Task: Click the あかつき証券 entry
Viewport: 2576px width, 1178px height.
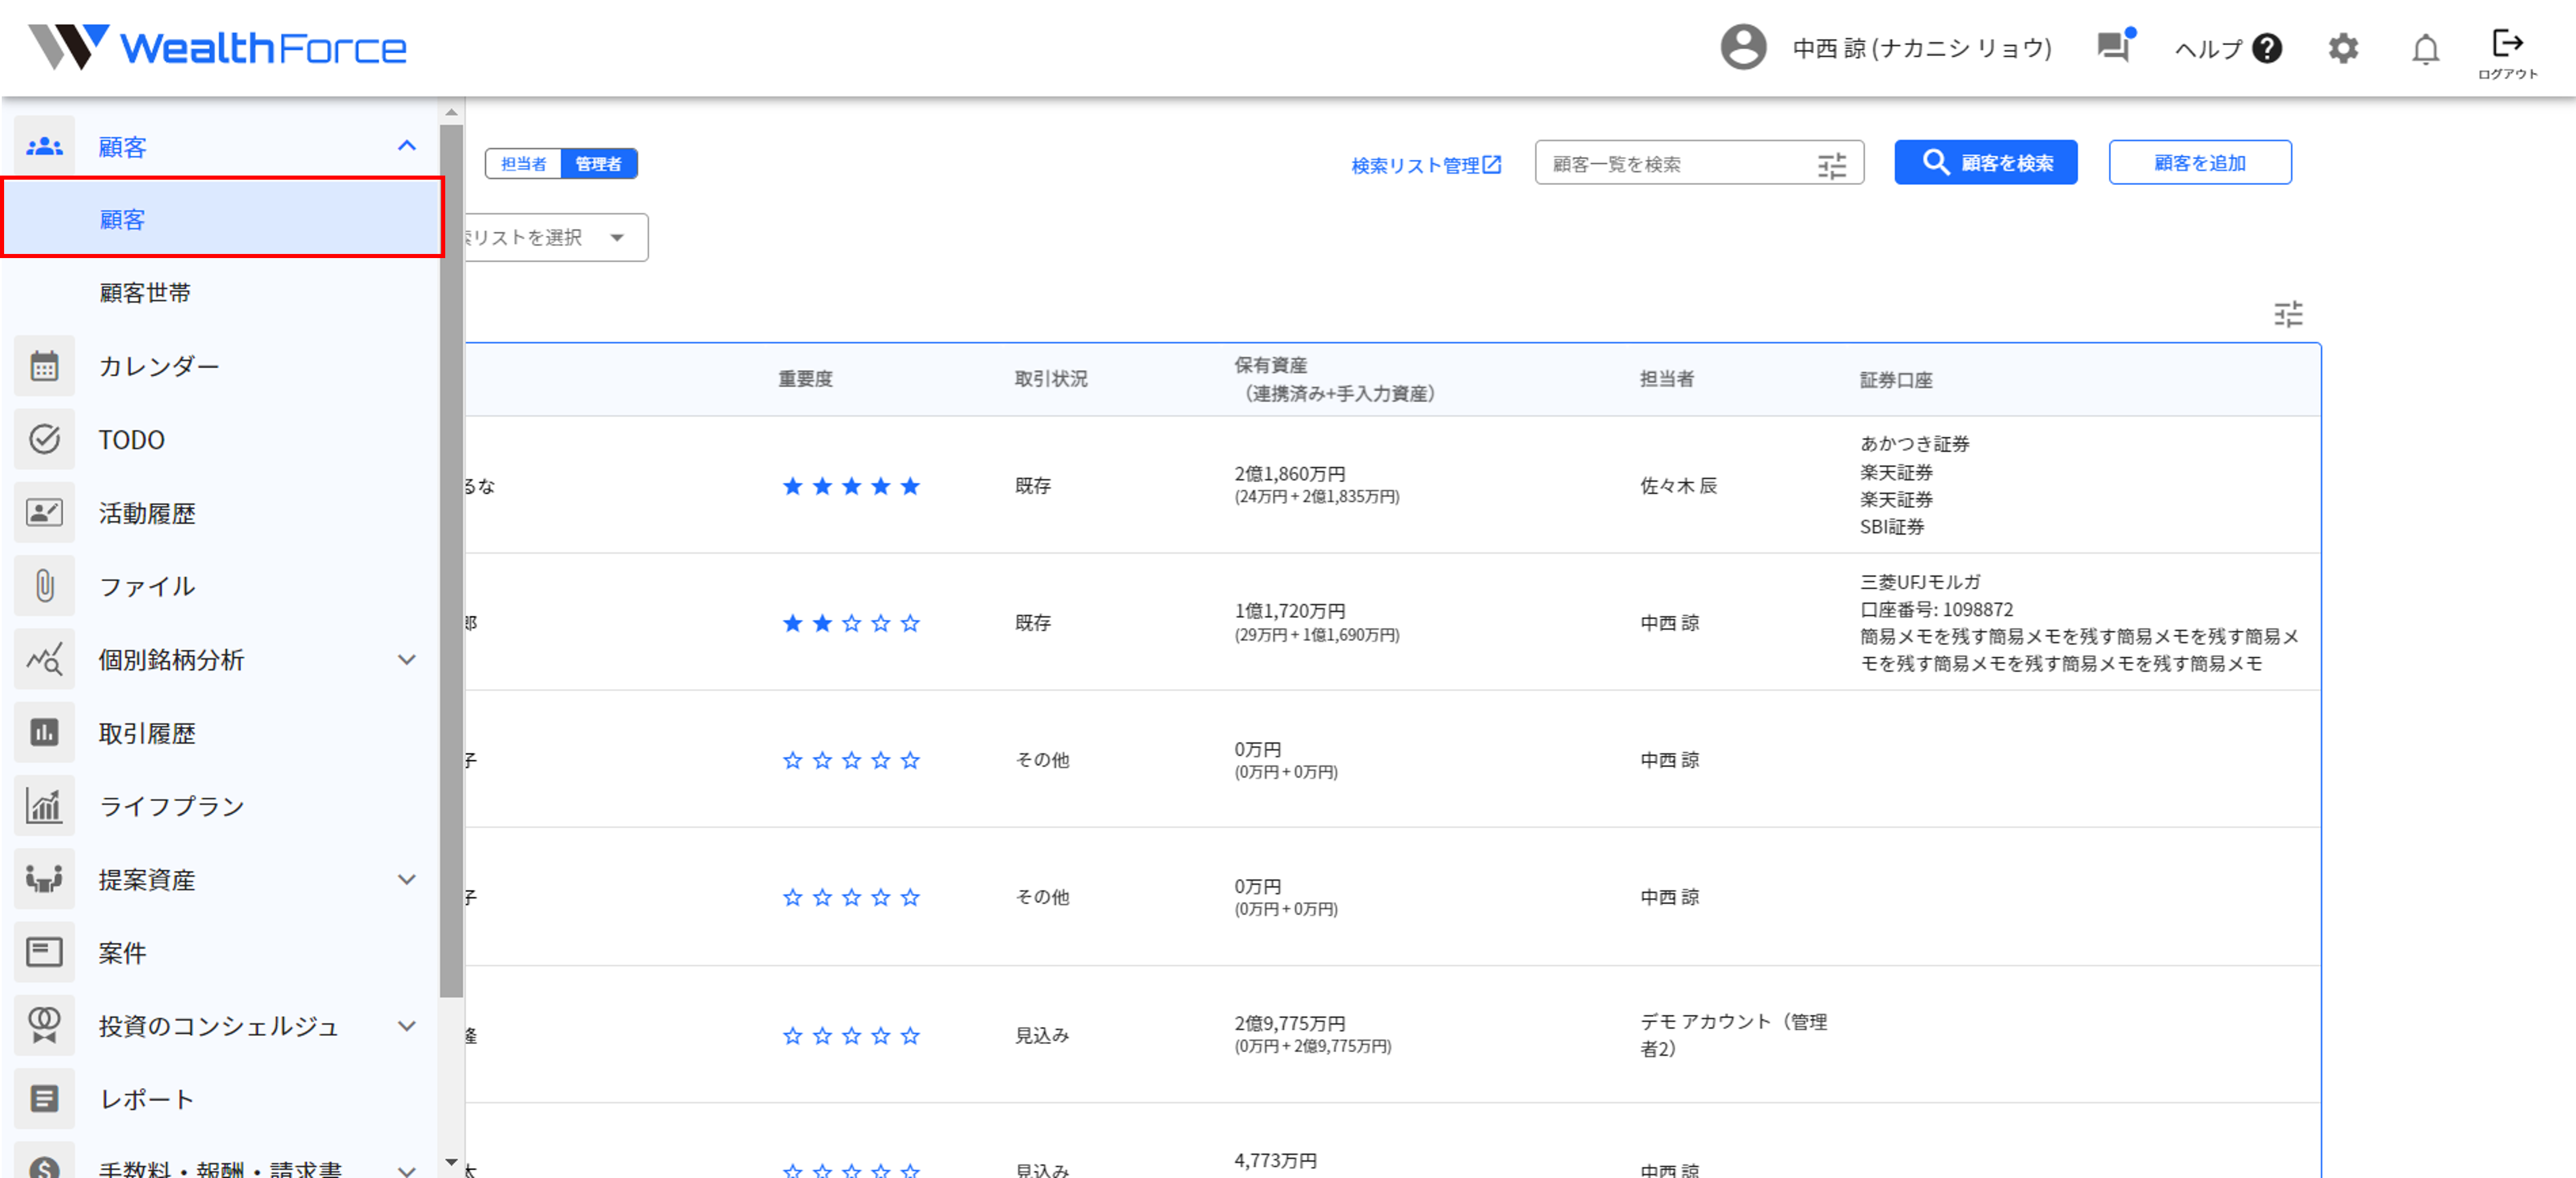Action: (x=1914, y=444)
